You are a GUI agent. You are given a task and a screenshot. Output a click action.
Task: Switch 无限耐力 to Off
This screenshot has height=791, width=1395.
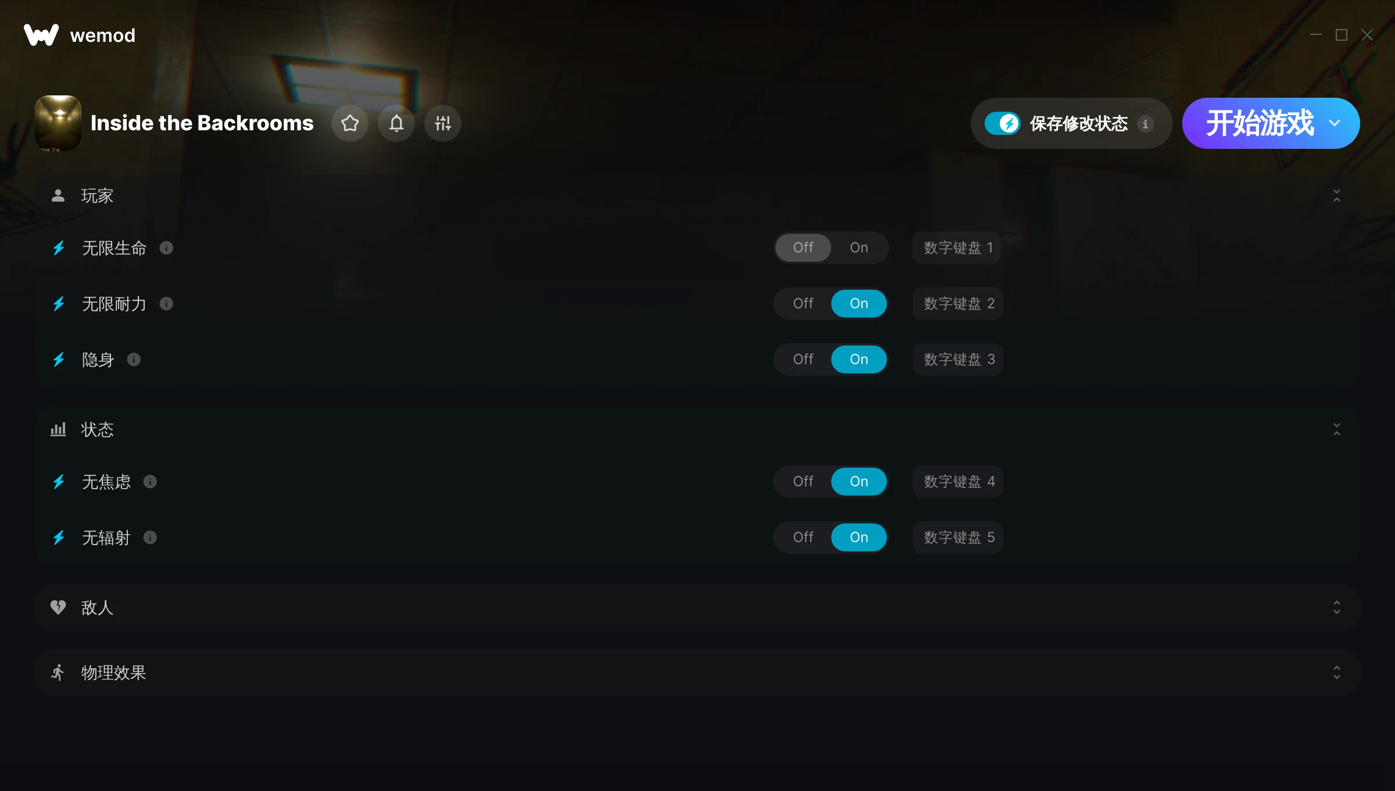(x=803, y=304)
